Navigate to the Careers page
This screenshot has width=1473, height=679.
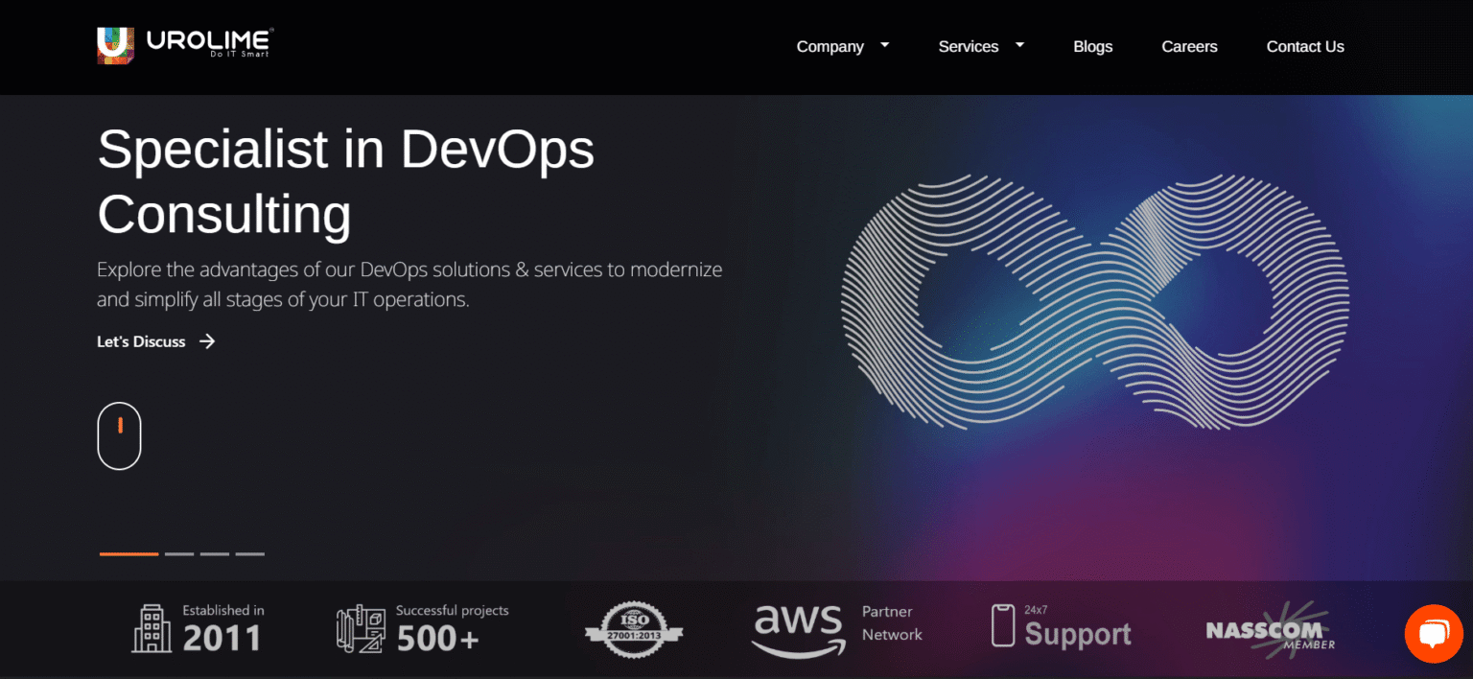pos(1189,46)
